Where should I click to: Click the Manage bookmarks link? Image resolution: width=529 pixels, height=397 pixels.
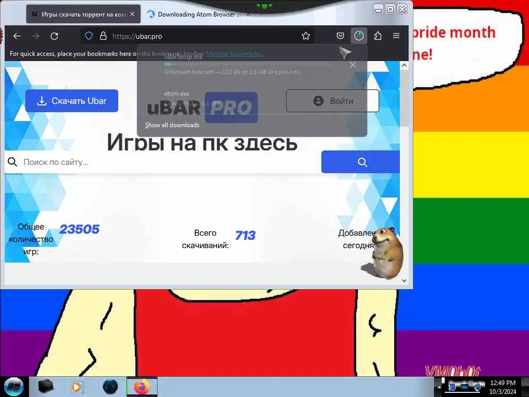235,54
